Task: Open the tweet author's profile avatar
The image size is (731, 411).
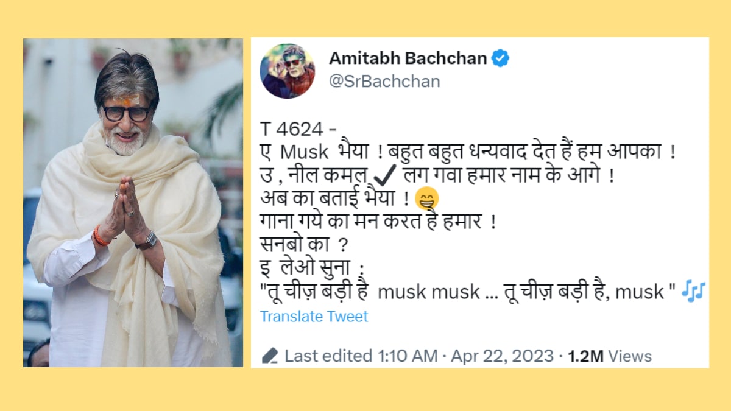Action: pyautogui.click(x=288, y=71)
